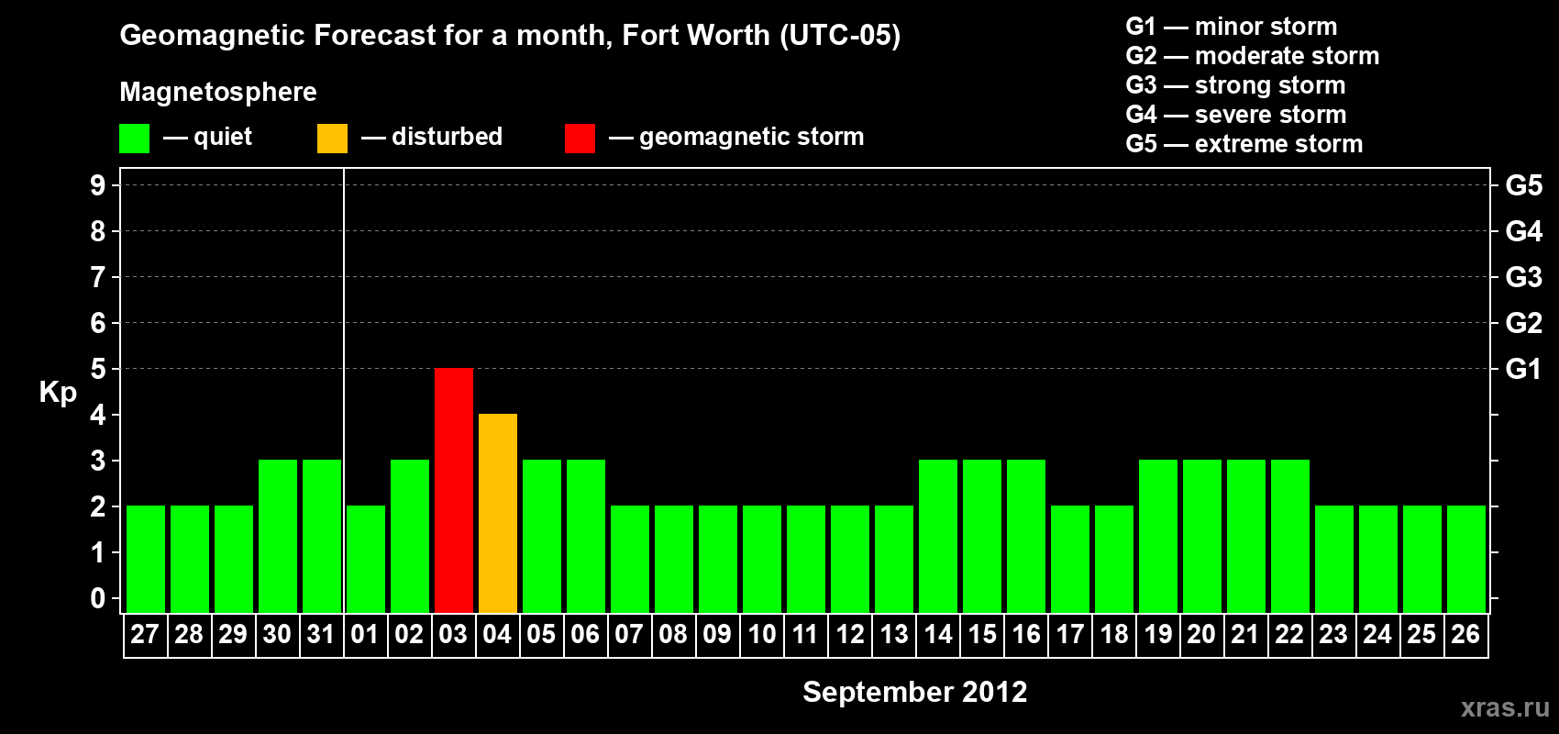Viewport: 1559px width, 734px height.
Task: Select the green bar above date 15
Action: (x=982, y=536)
